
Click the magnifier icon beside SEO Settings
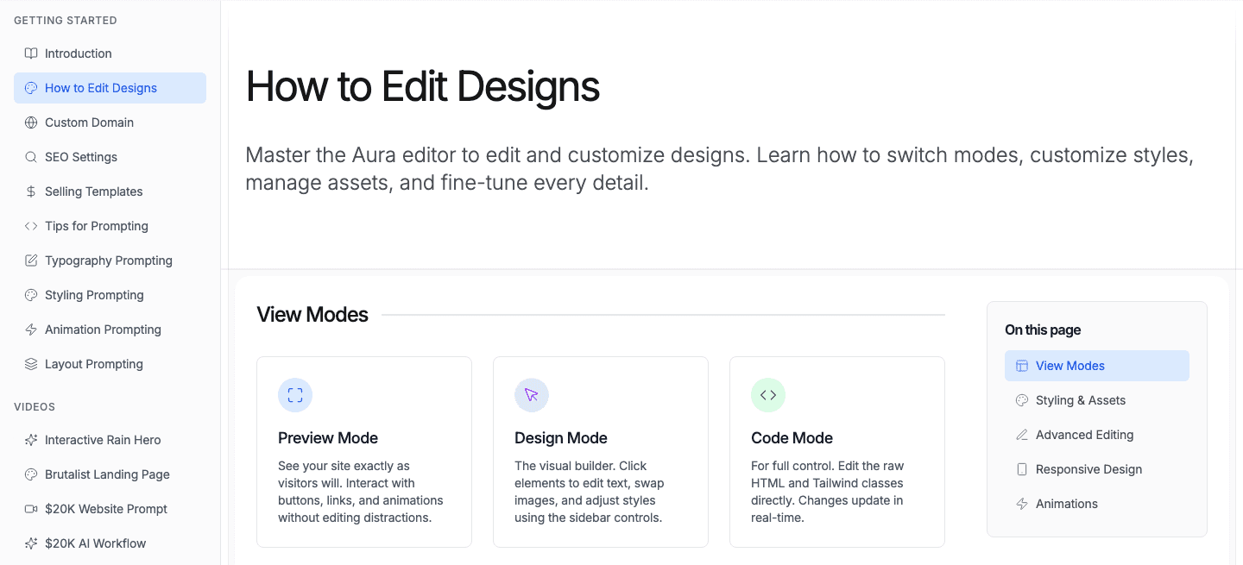pyautogui.click(x=31, y=157)
